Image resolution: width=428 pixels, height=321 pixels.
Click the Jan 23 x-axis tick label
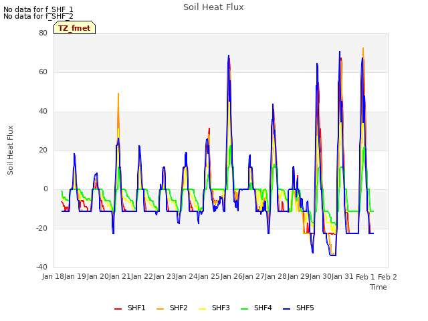[x=165, y=276]
